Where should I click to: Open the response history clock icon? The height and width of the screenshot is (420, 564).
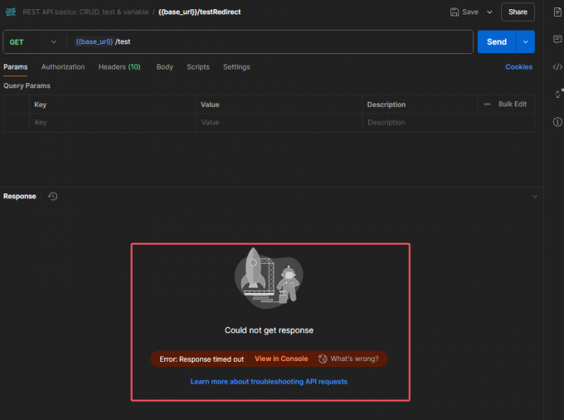click(x=53, y=196)
